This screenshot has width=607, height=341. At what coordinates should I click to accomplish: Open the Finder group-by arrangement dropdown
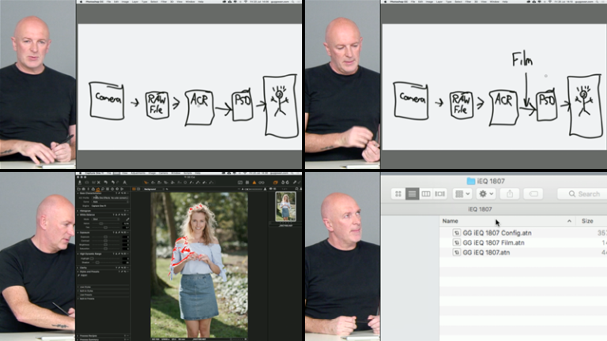[462, 193]
